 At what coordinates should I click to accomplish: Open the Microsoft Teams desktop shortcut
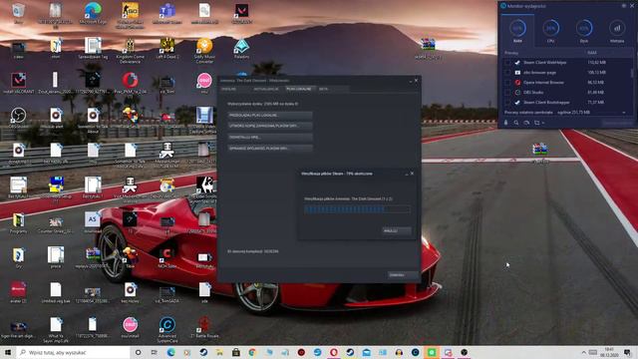167,13
